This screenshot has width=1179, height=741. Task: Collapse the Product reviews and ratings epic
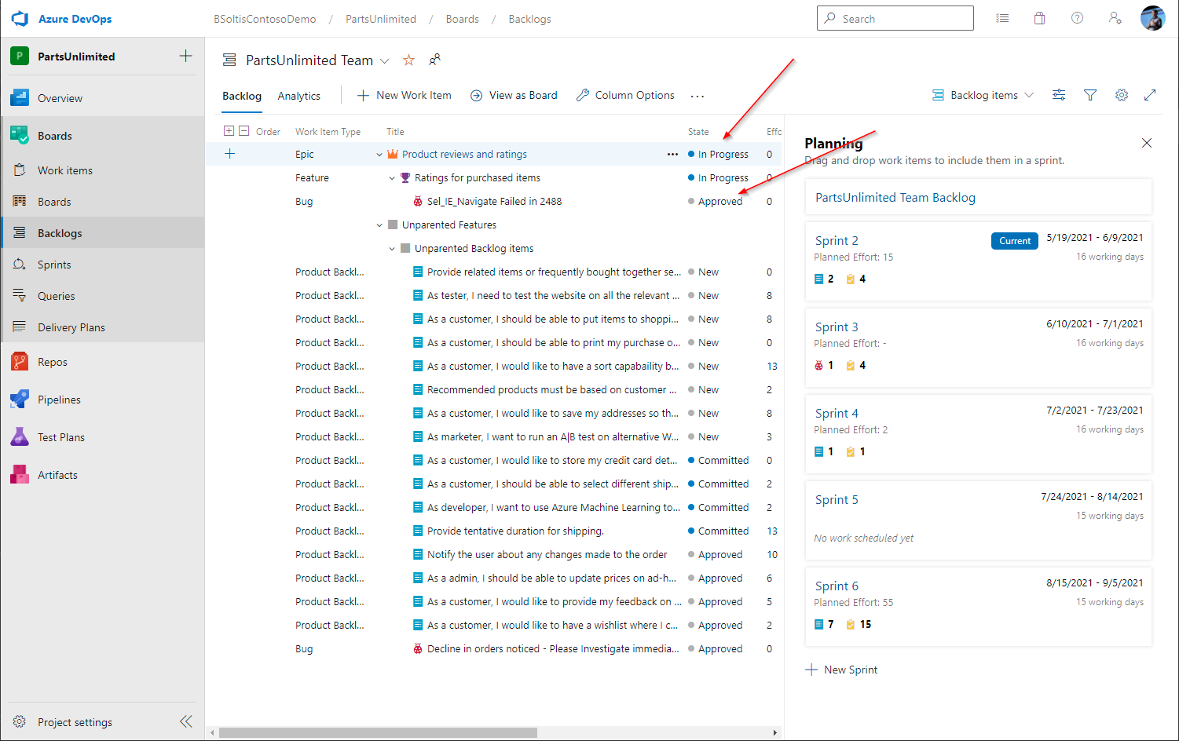point(379,155)
